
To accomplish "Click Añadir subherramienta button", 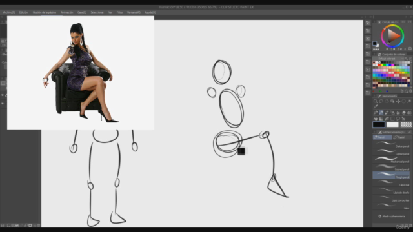I will point(392,217).
